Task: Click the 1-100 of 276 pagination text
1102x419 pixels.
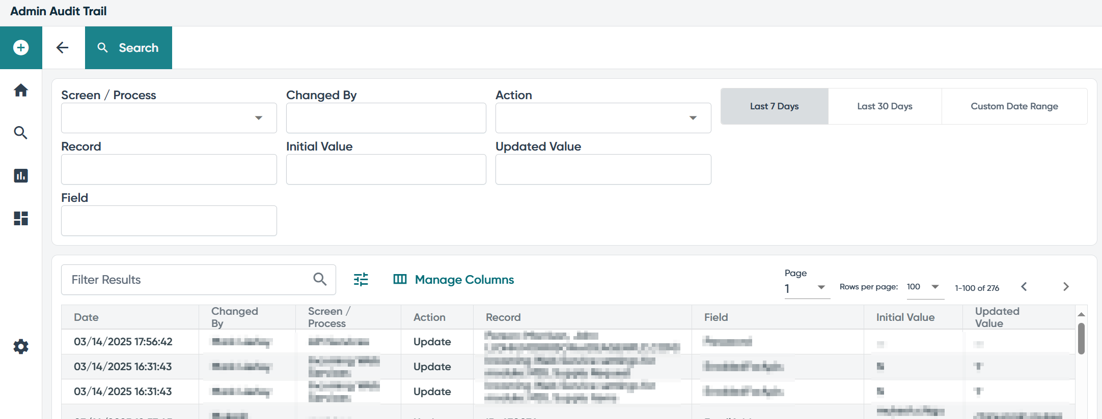Action: pyautogui.click(x=977, y=288)
